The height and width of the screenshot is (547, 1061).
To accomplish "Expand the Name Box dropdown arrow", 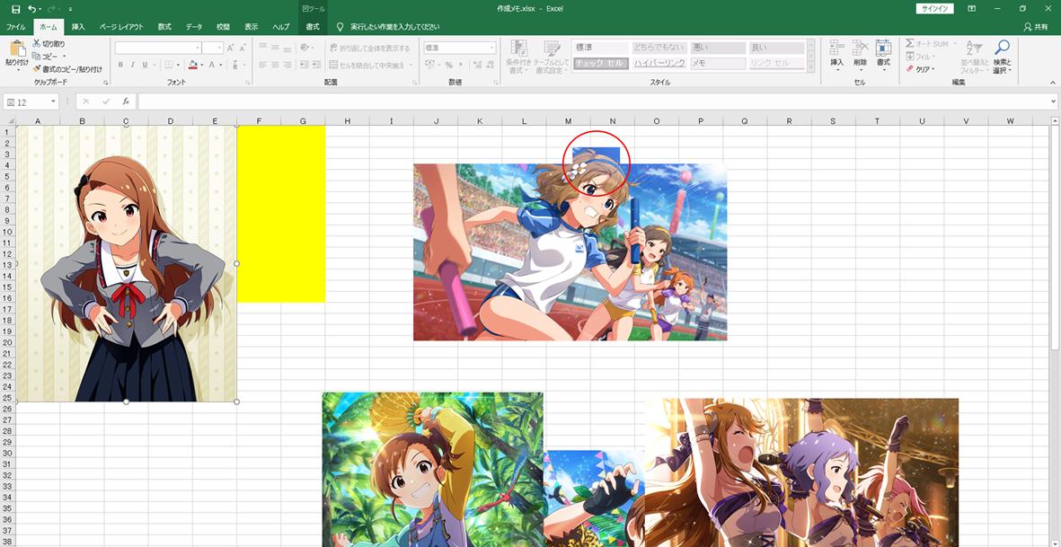I will (54, 102).
